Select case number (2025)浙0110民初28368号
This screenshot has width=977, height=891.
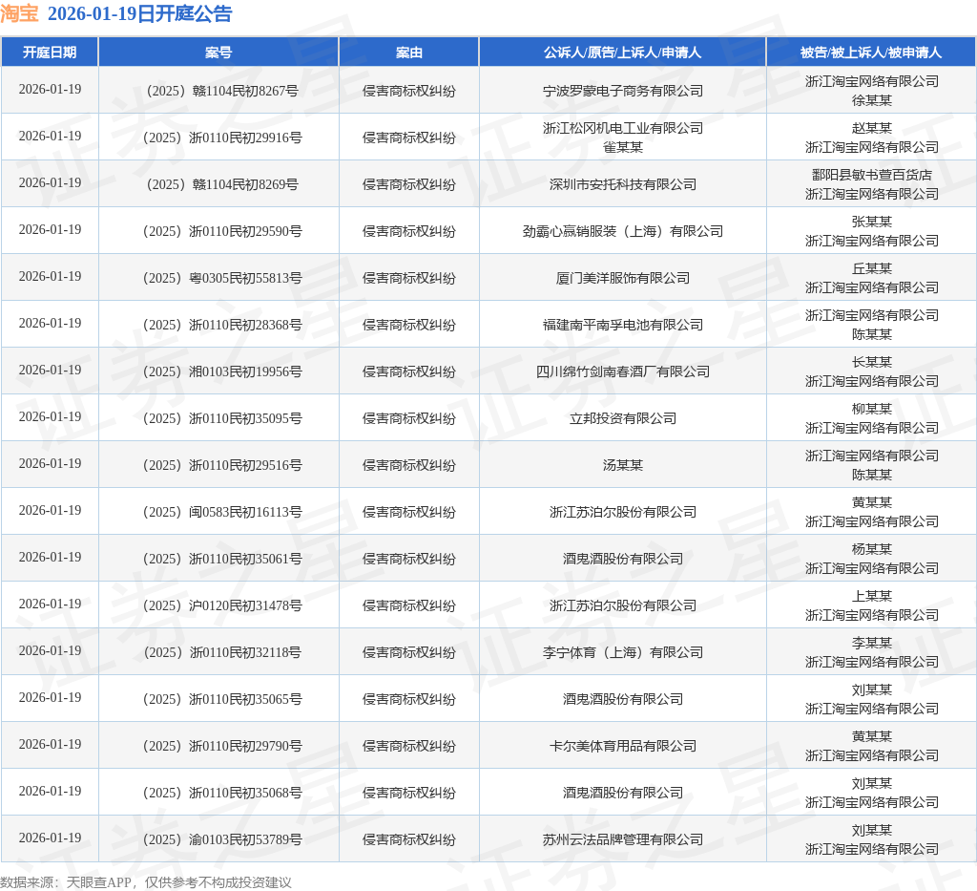click(222, 325)
